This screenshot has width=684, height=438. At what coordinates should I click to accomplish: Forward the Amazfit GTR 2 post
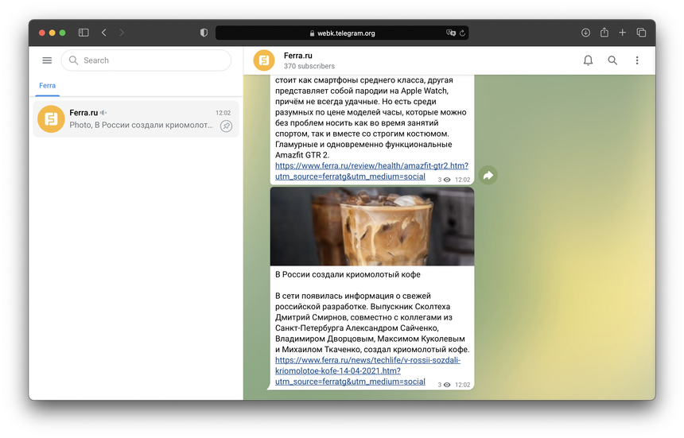(x=488, y=175)
